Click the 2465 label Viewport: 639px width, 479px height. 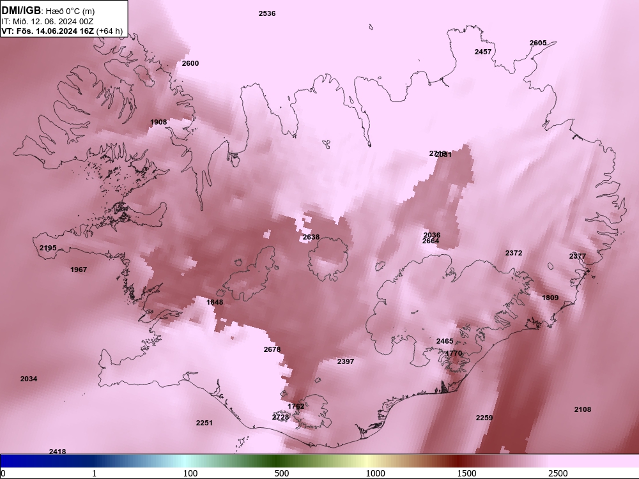pos(445,341)
